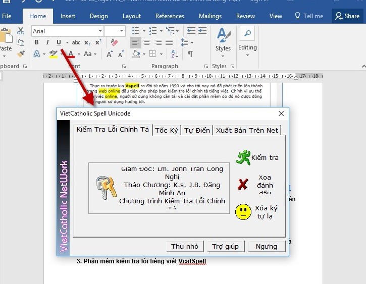The width and height of the screenshot is (366, 284).
Task: Switch to the Mailings ribbon tab
Action: [210, 16]
